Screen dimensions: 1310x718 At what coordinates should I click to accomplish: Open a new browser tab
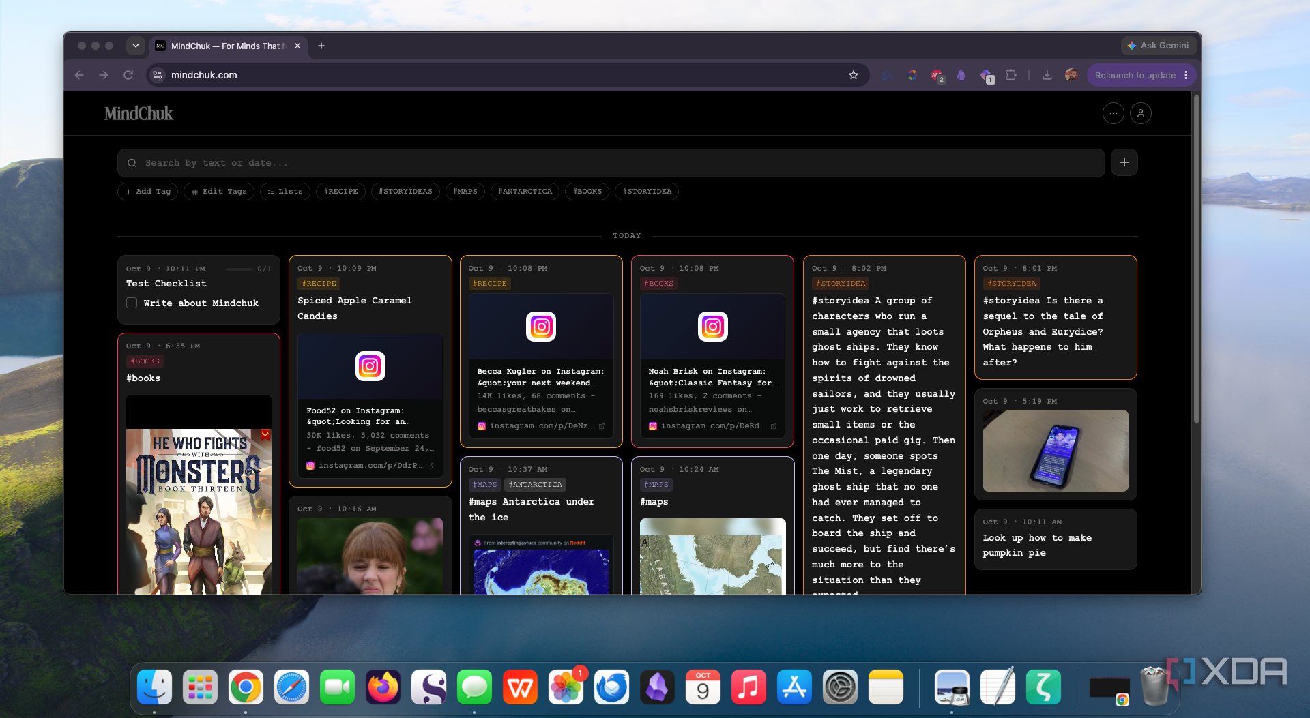321,46
